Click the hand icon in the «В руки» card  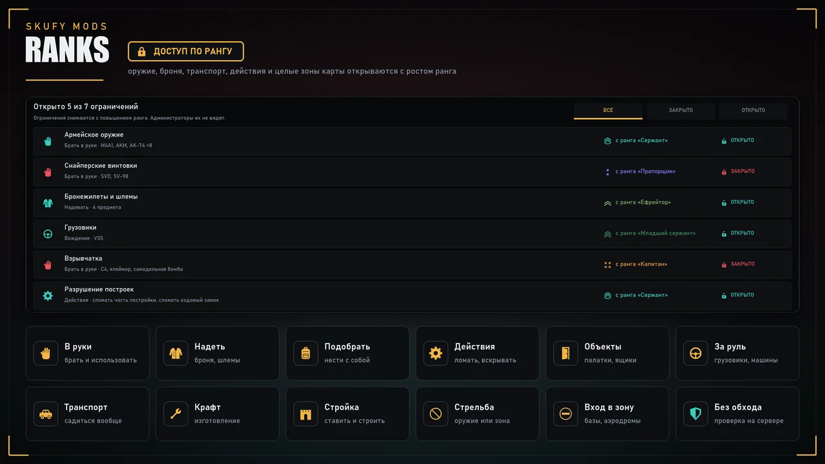point(46,353)
